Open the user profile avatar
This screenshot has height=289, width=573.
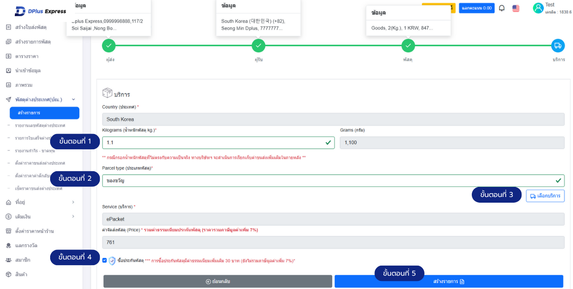[x=538, y=8]
